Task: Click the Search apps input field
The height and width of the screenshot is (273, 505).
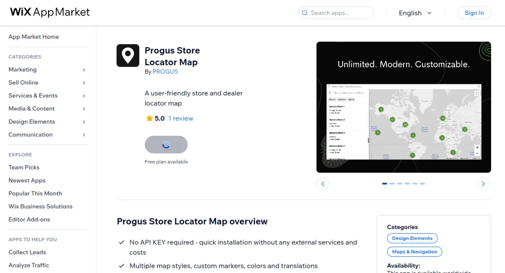Action: 336,13
